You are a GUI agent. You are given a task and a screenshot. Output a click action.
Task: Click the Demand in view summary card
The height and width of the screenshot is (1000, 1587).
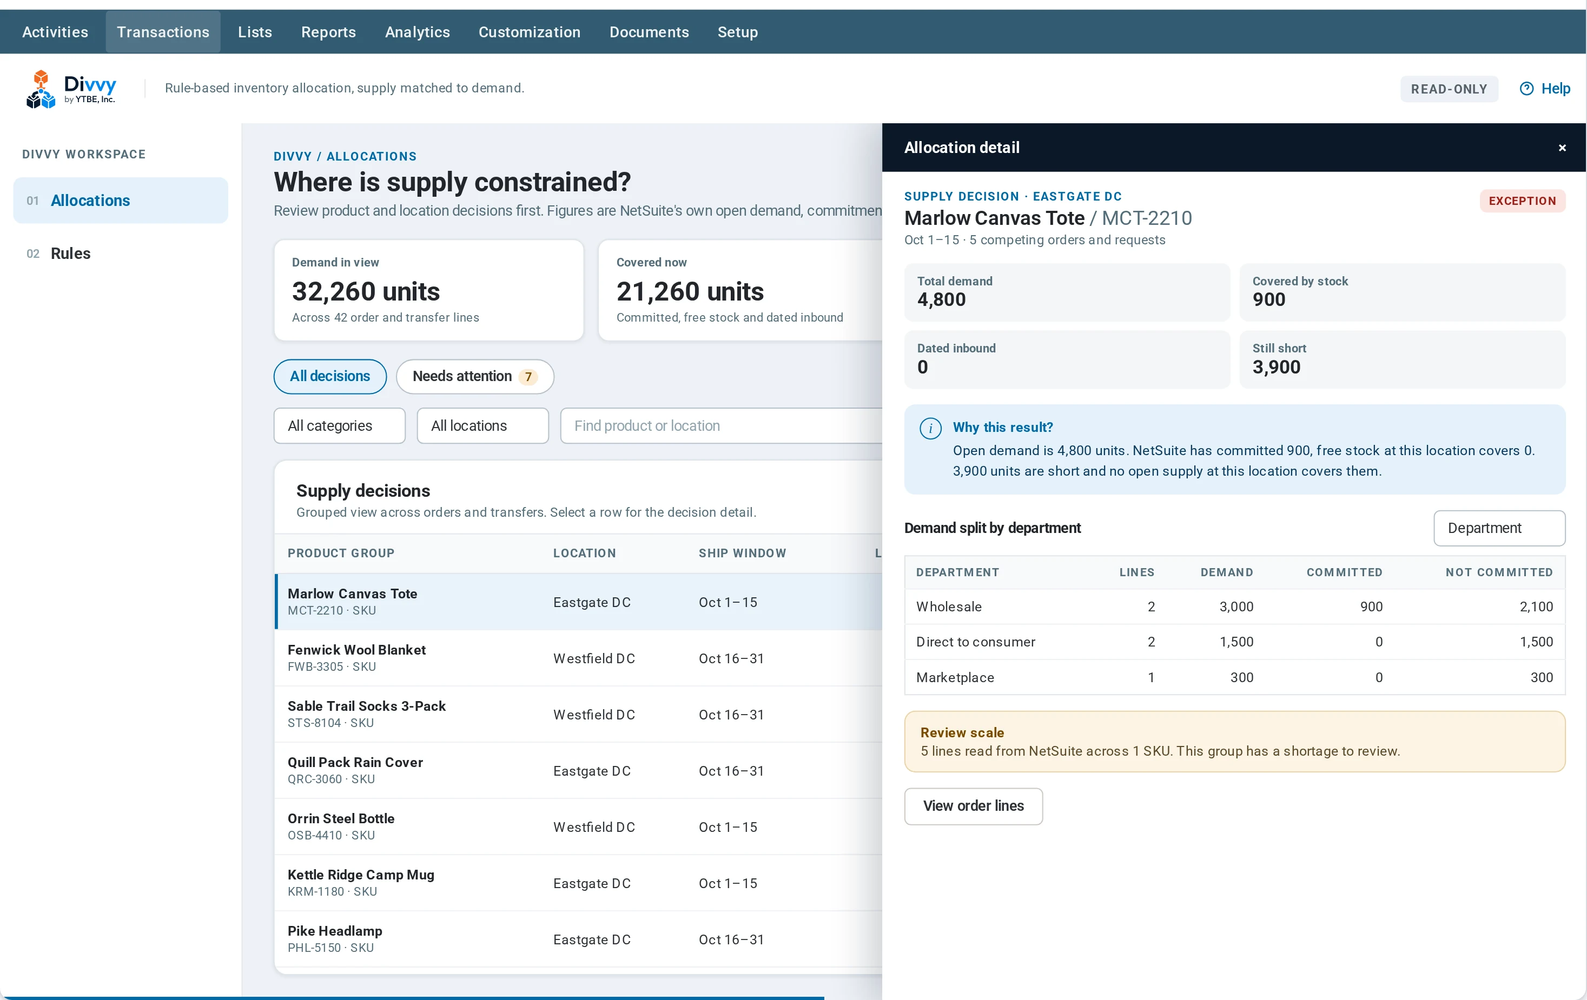pyautogui.click(x=428, y=290)
